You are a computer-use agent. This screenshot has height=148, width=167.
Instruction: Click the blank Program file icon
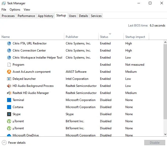(x=9, y=65)
